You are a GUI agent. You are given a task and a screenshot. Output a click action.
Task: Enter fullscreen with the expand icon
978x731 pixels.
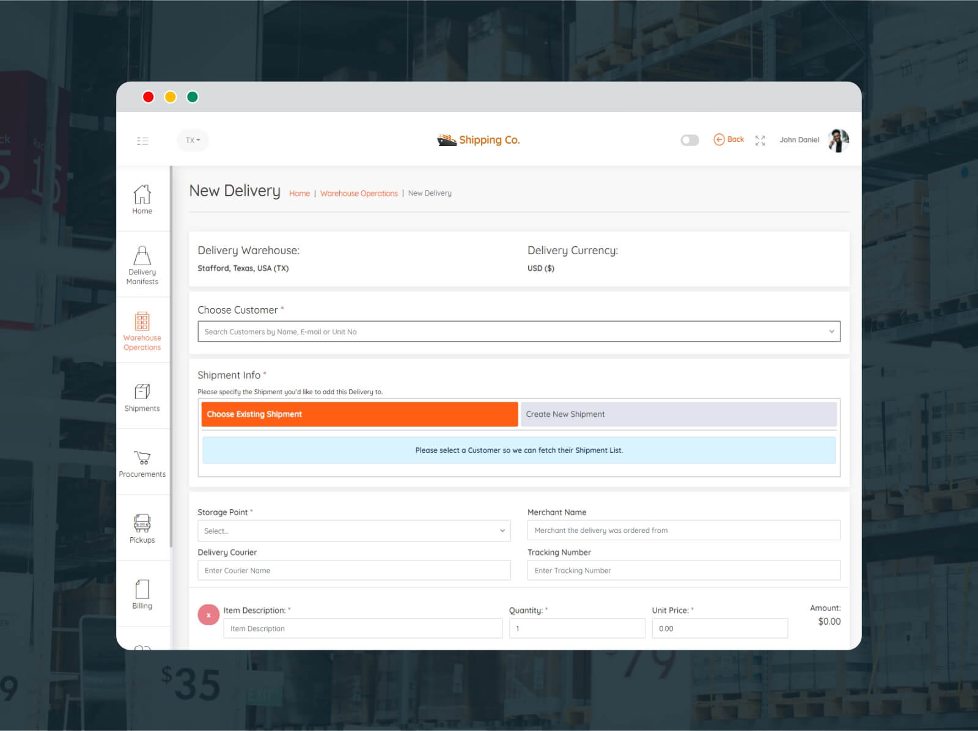click(x=760, y=141)
